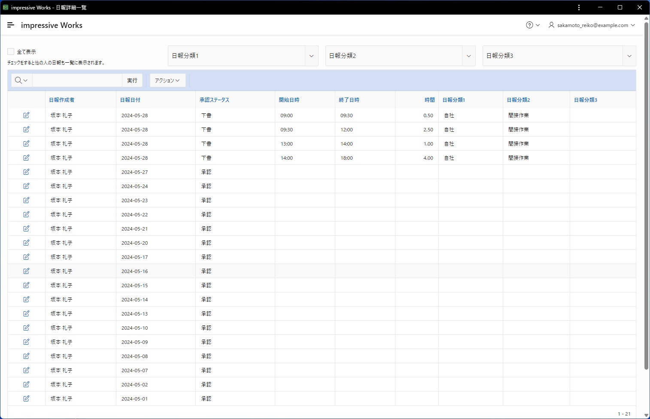Click the scrollbar down arrow
650x419 pixels.
point(646,415)
